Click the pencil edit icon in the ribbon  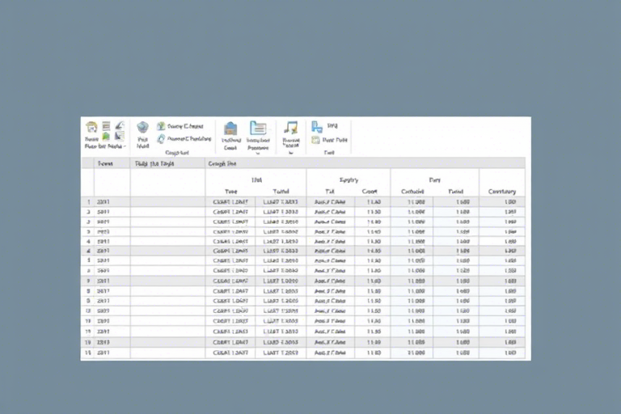[120, 126]
